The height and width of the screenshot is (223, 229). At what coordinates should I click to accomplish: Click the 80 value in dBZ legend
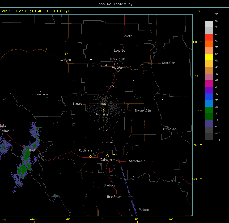tap(217, 21)
